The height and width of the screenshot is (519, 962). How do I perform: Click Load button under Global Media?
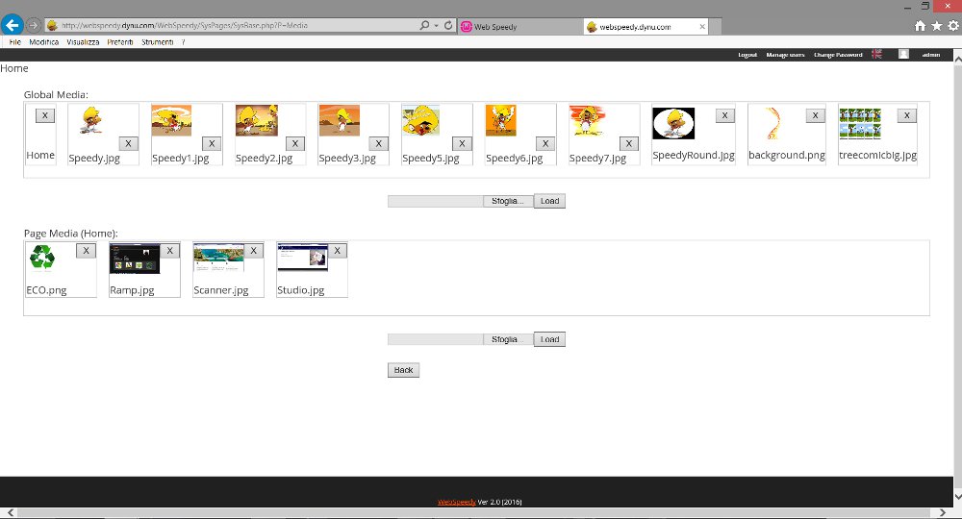(549, 201)
